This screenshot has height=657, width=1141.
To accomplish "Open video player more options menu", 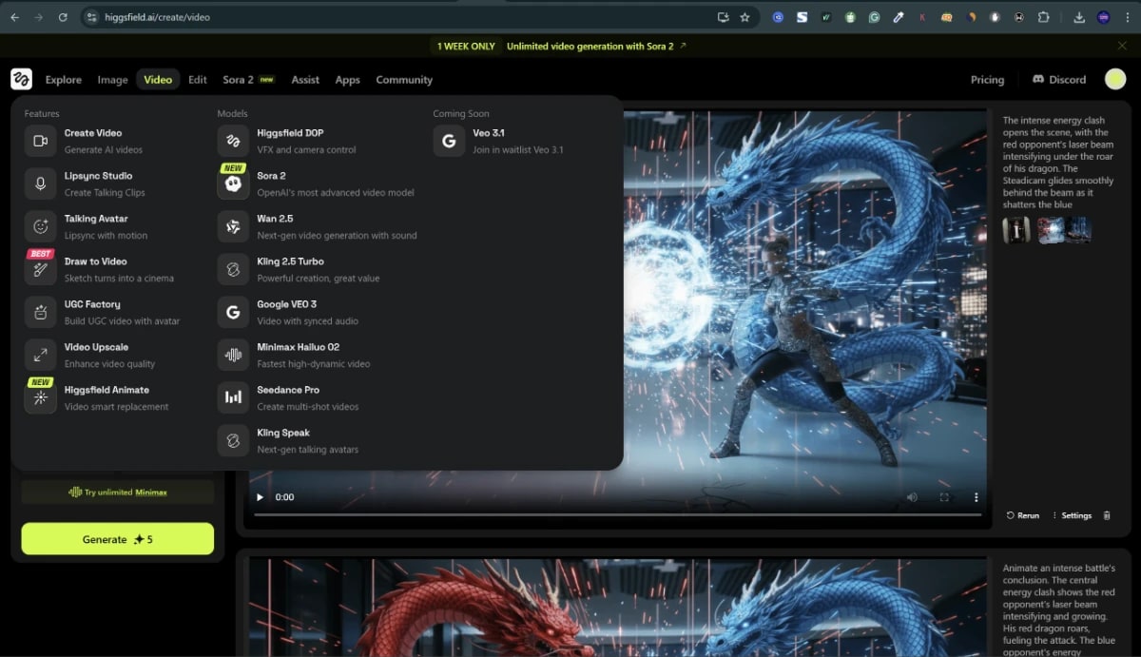I will click(976, 497).
